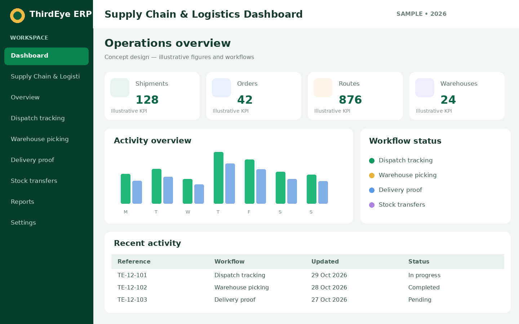Click the In progress status cell

[424, 275]
